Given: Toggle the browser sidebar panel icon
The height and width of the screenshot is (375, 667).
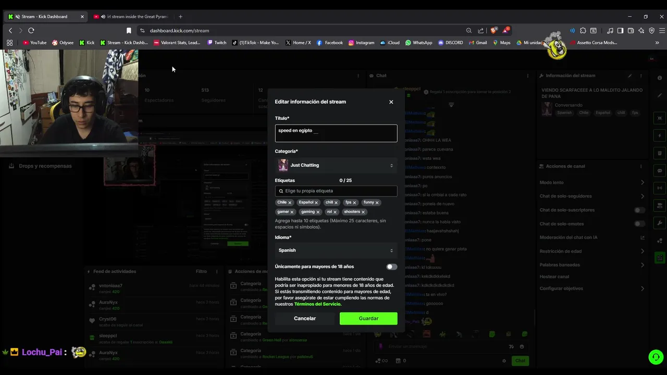Looking at the screenshot, I should coord(620,31).
